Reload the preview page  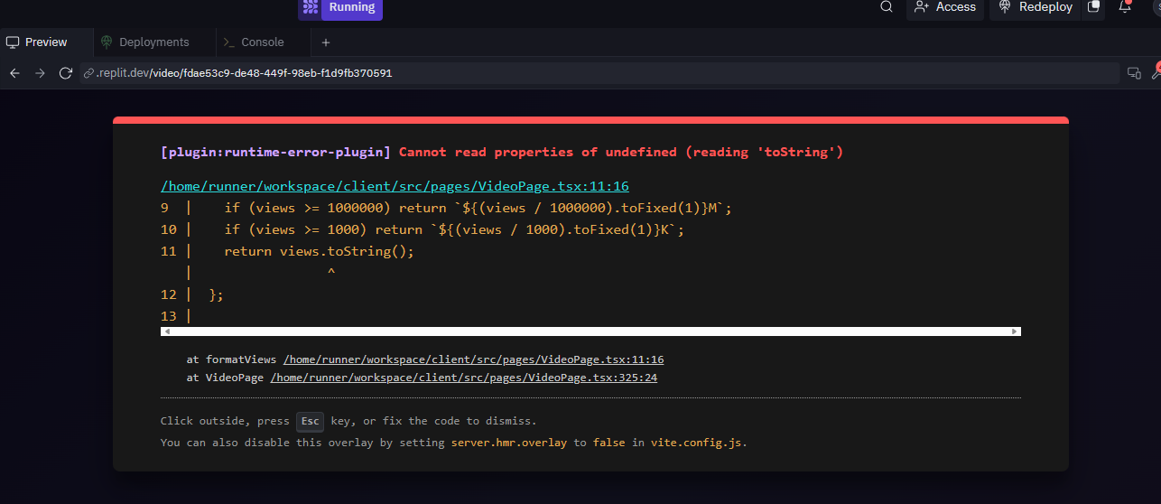[x=66, y=73]
